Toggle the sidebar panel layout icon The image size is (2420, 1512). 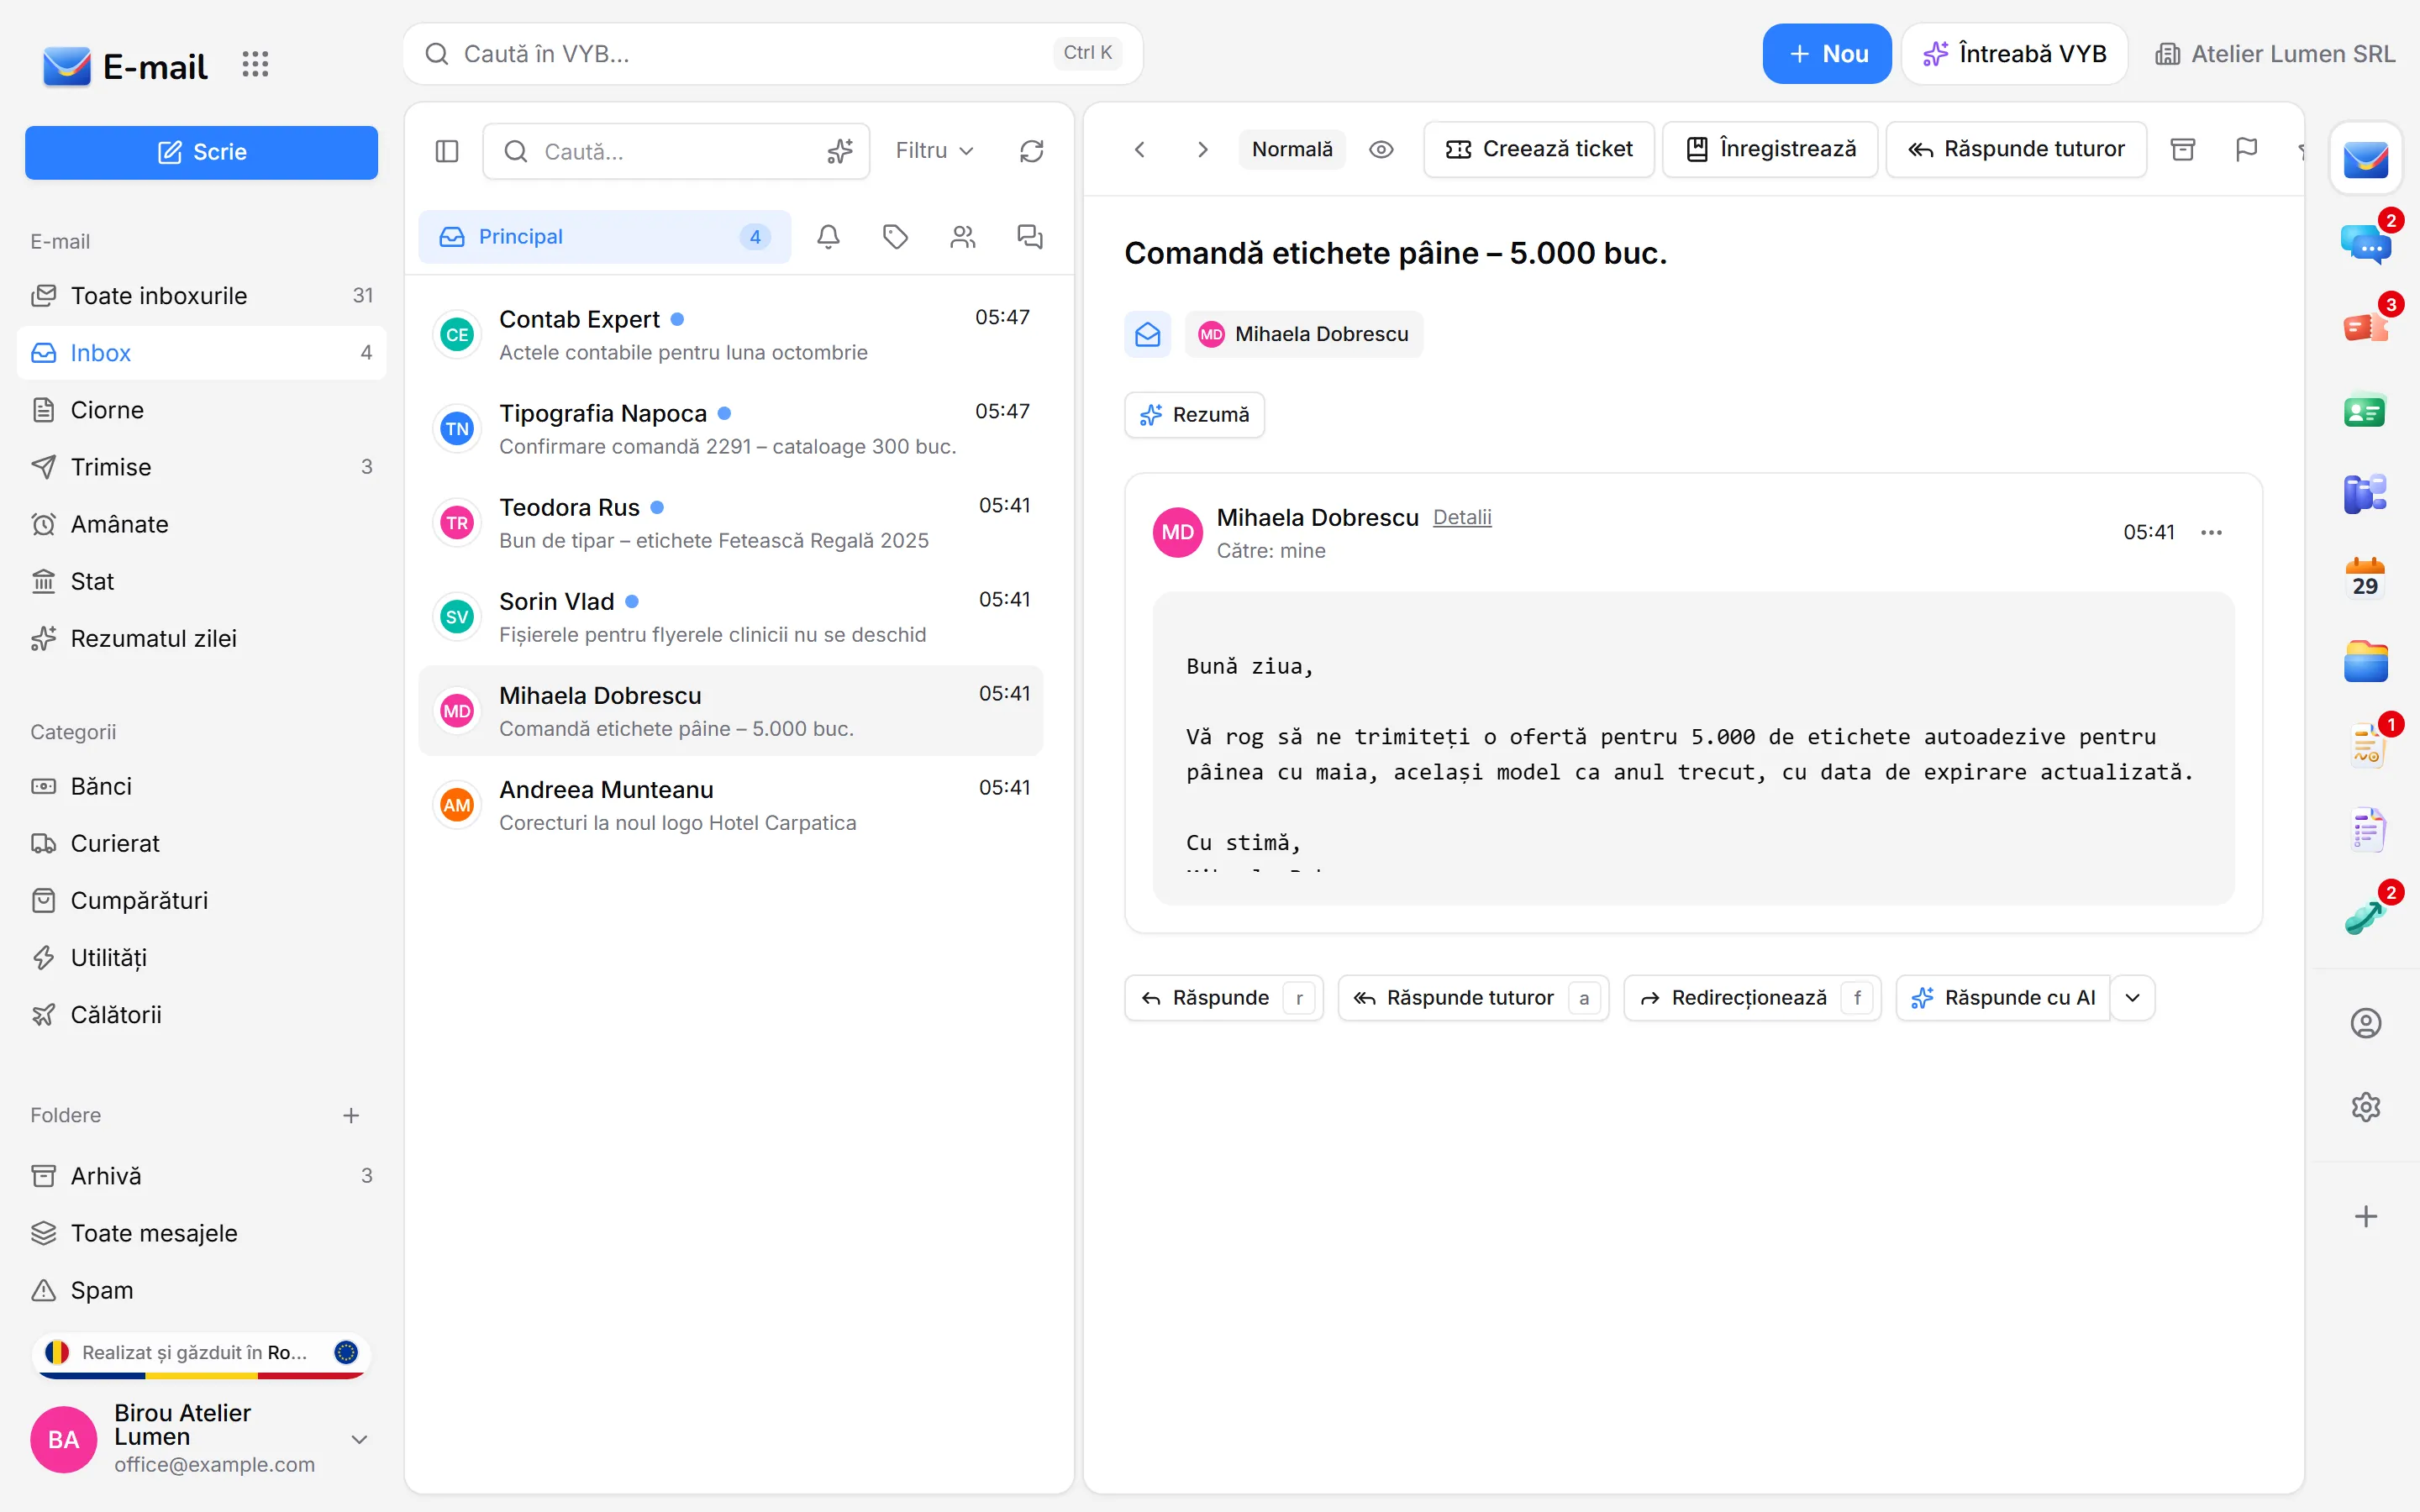[447, 151]
